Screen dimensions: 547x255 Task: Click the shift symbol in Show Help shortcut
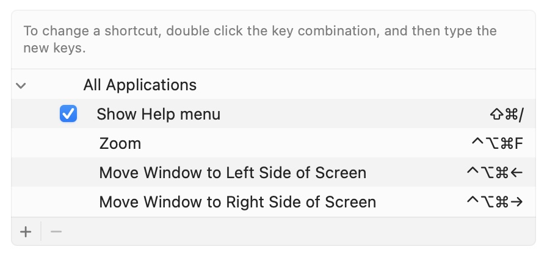(x=495, y=114)
